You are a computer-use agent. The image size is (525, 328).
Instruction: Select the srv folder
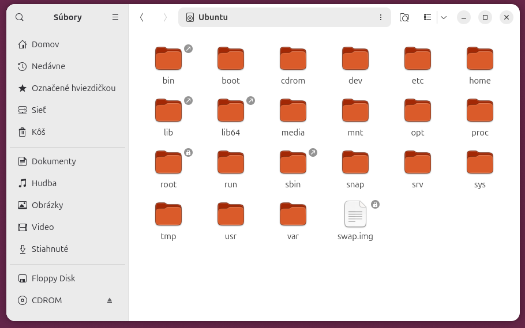pyautogui.click(x=418, y=163)
